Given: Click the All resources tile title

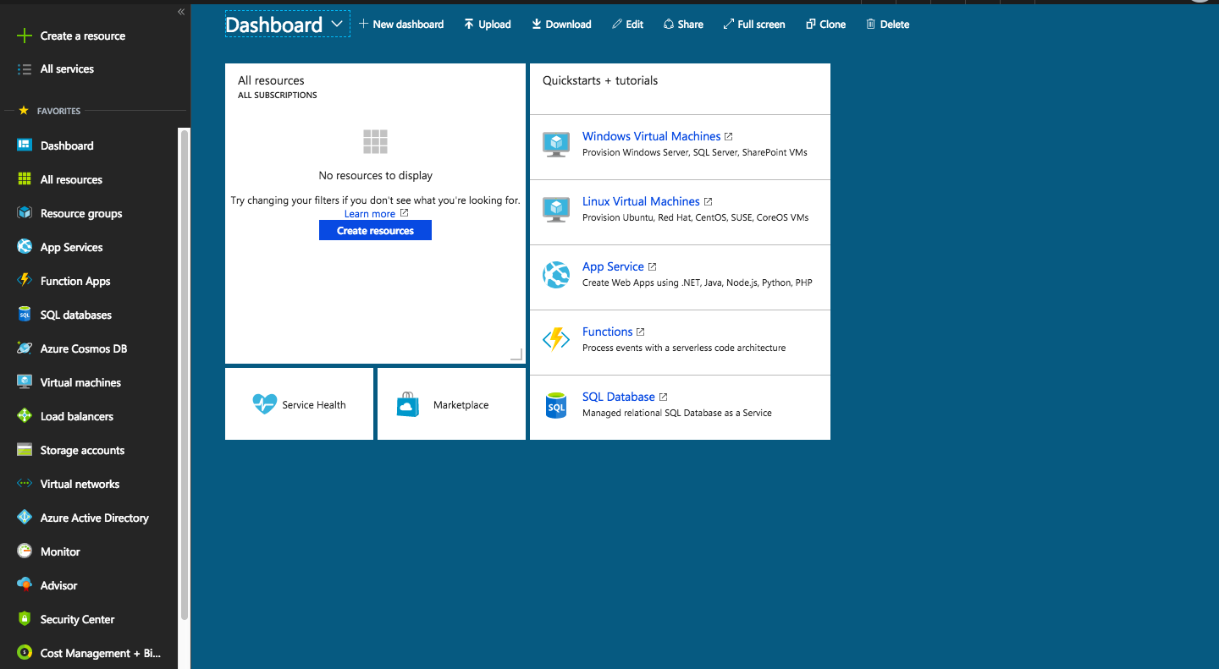Looking at the screenshot, I should (271, 80).
